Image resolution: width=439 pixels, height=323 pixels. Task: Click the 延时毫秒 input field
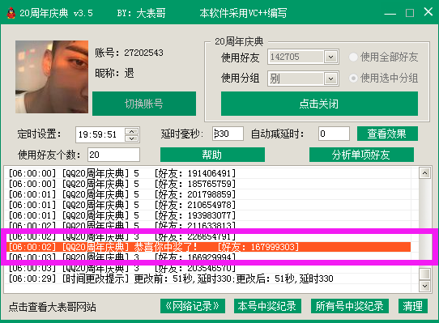(x=228, y=134)
